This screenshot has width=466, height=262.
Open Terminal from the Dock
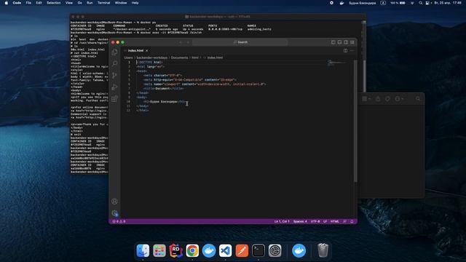point(258,250)
